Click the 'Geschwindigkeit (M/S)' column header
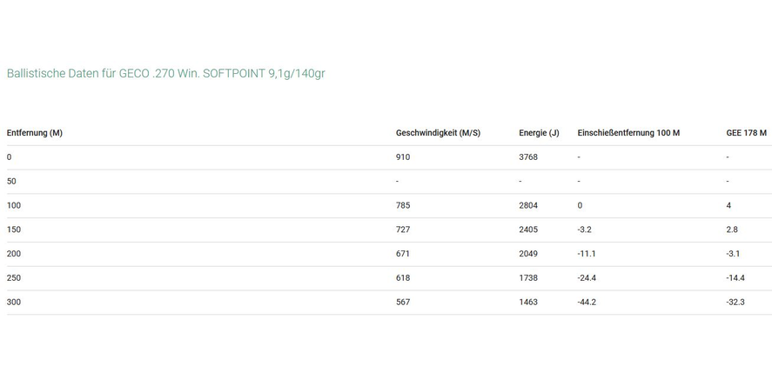The width and height of the screenshot is (772, 386). [x=438, y=133]
